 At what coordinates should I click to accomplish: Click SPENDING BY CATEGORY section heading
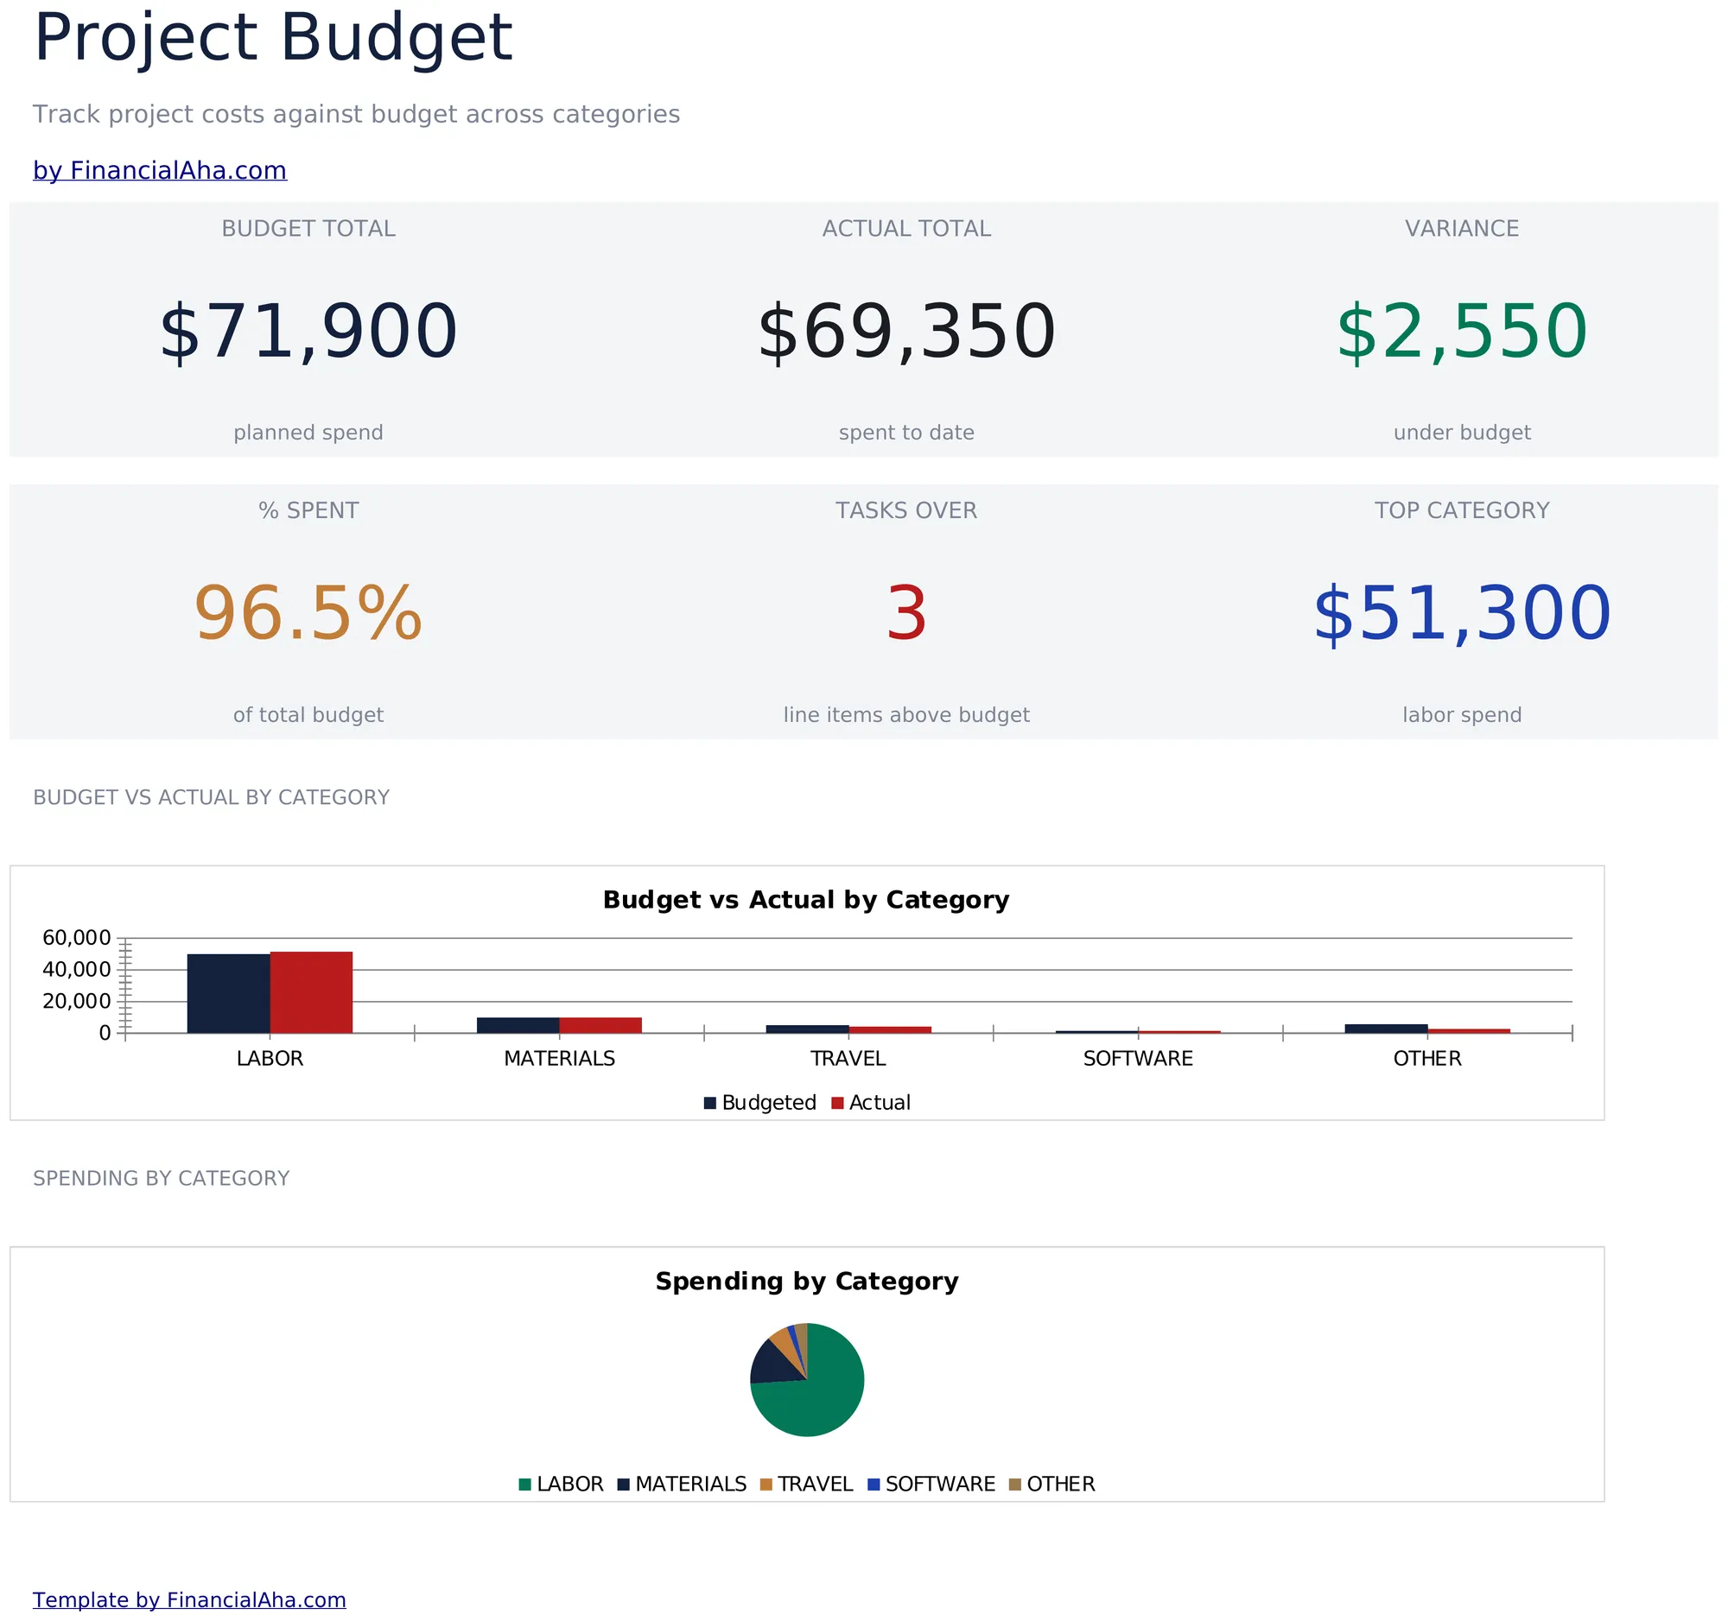[x=161, y=1179]
